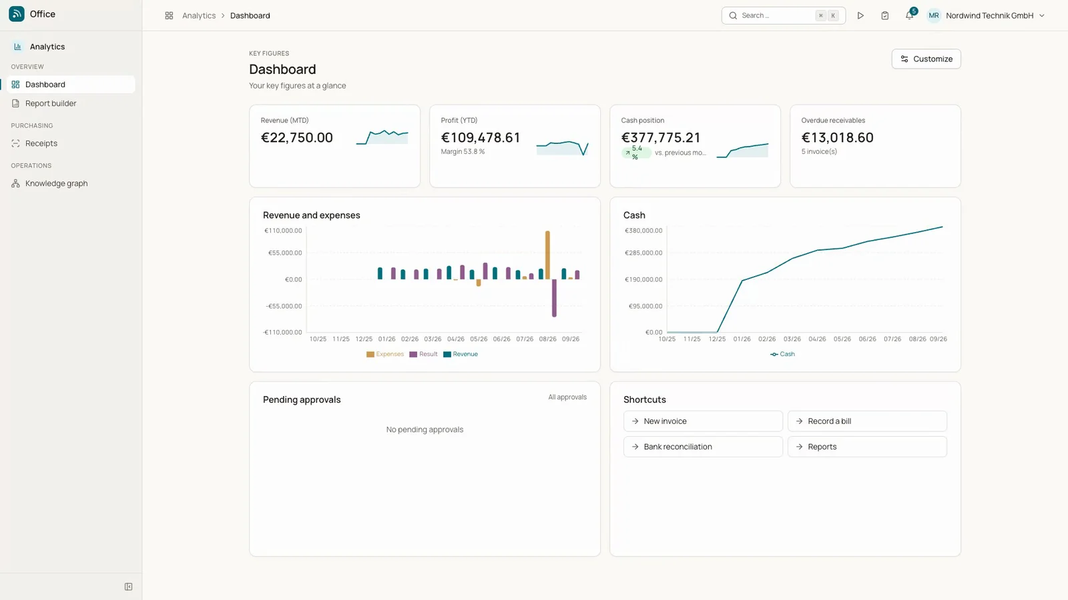Click the €13,018.60 overdue receivables value
This screenshot has height=600, width=1068.
tap(838, 137)
